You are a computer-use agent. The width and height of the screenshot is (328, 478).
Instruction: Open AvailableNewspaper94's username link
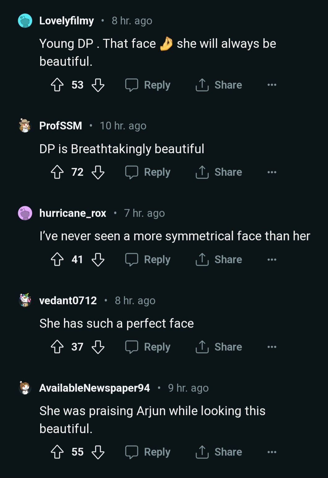(95, 388)
